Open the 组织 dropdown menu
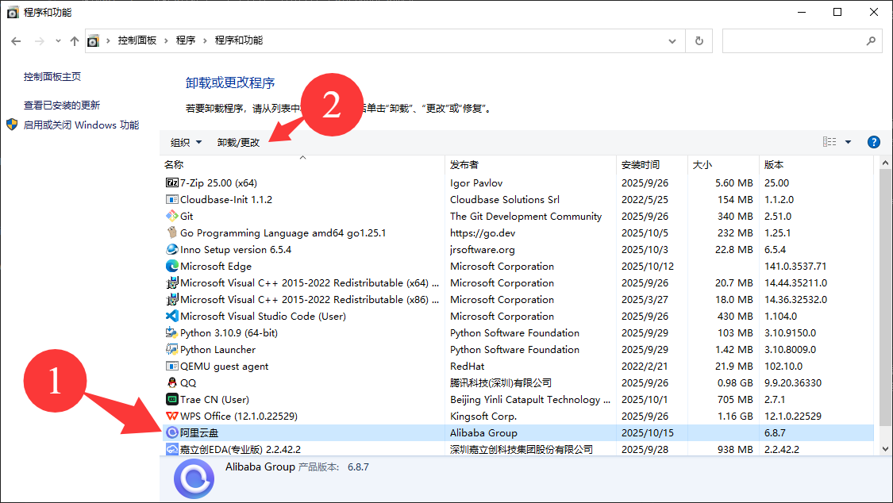 pyautogui.click(x=186, y=143)
